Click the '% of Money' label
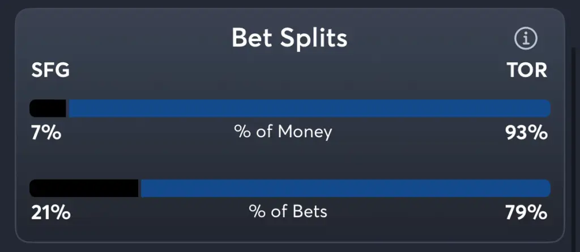Image resolution: width=580 pixels, height=252 pixels. pos(283,132)
